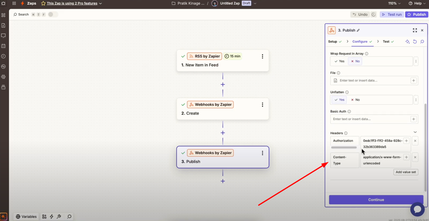This screenshot has height=221, width=429.
Task: Click the bottom toolbar magnifier icon
Action: (x=70, y=216)
